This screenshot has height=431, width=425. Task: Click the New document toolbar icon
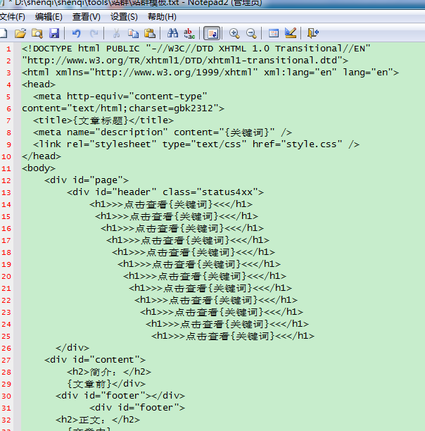pos(4,33)
